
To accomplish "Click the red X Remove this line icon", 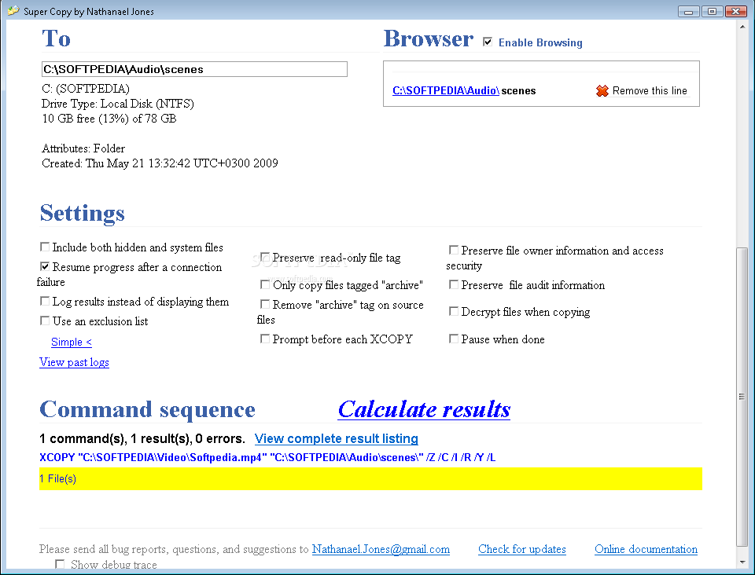I will [x=602, y=91].
